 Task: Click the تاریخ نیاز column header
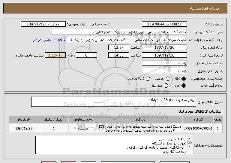24,120
